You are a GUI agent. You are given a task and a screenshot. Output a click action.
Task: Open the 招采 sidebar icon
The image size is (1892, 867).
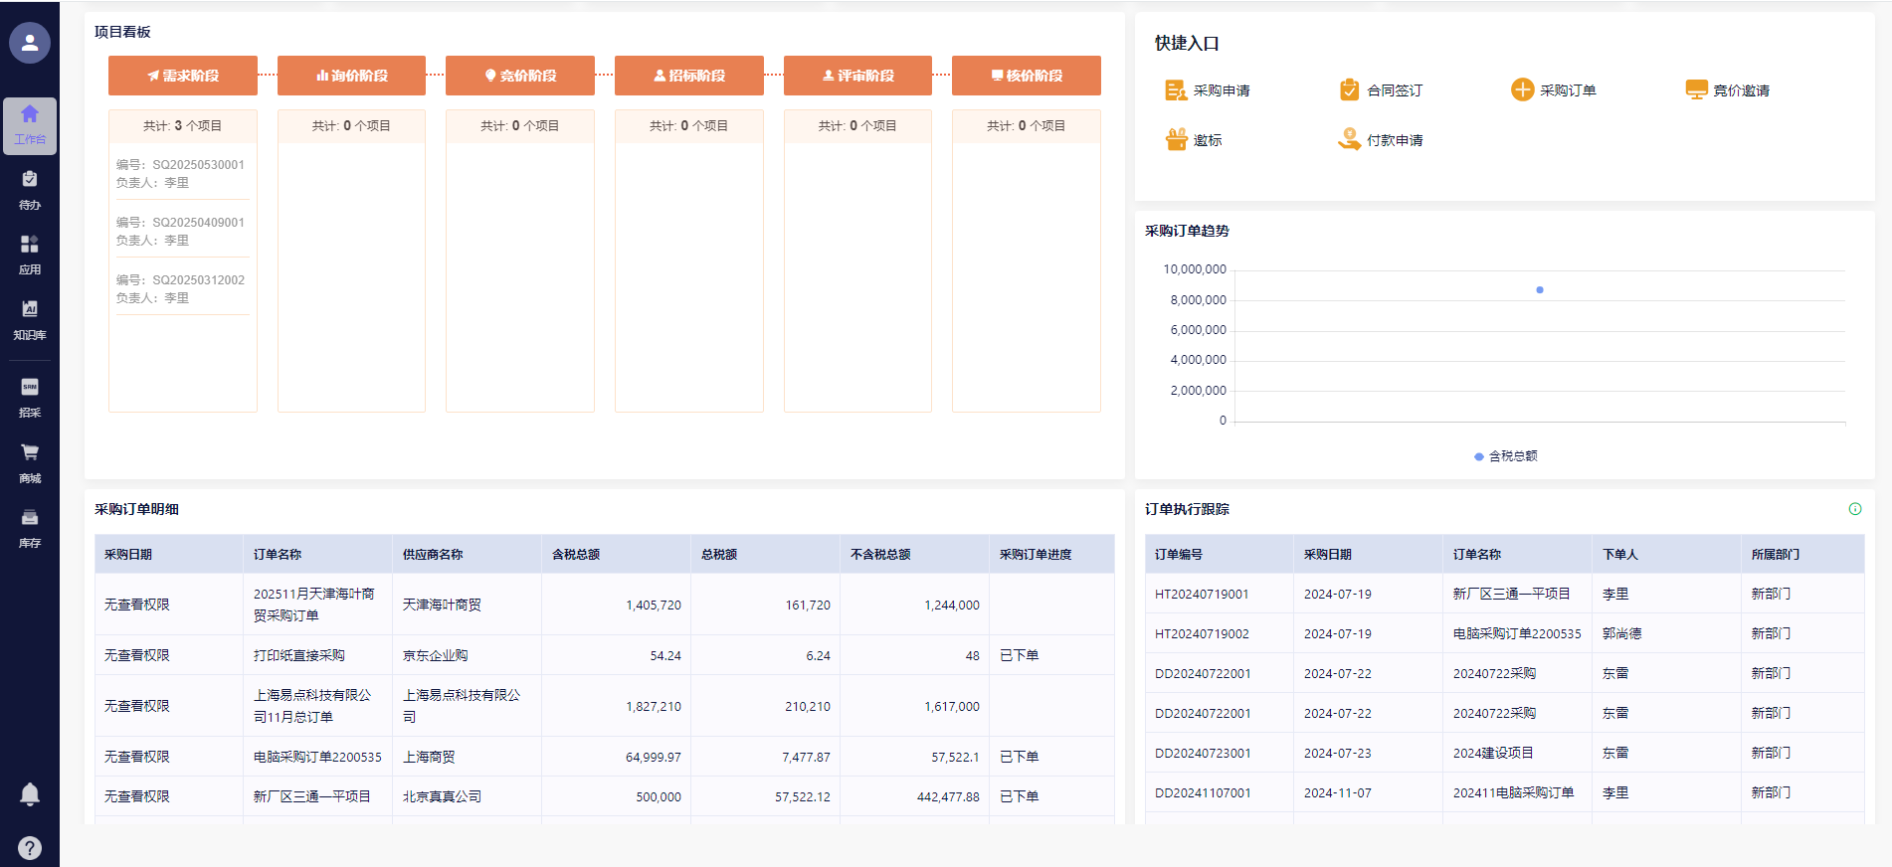[x=30, y=397]
